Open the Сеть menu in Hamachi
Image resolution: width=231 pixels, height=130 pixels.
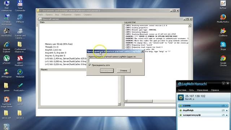tap(191, 90)
